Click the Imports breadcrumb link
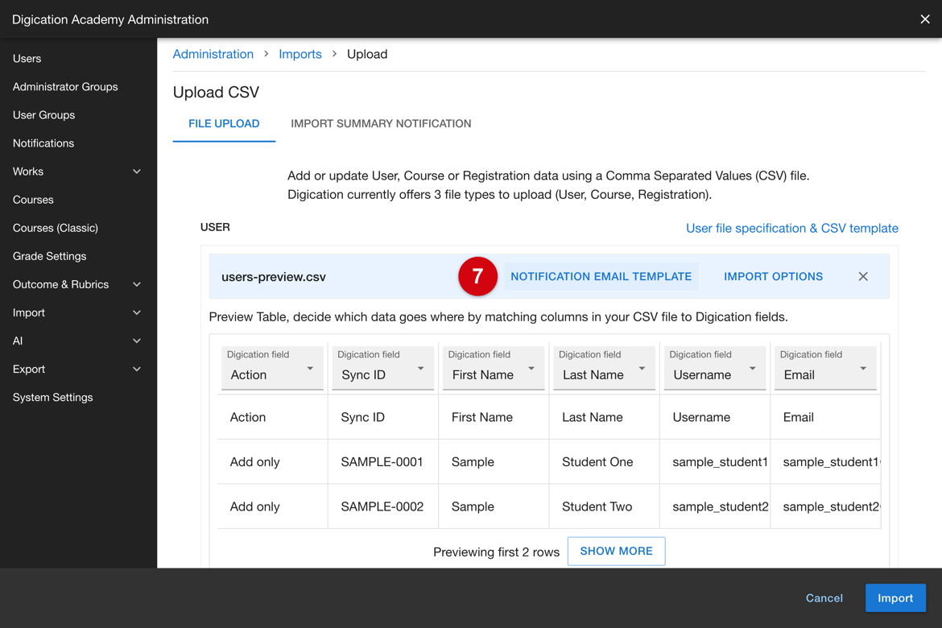The width and height of the screenshot is (942, 628). pos(300,54)
